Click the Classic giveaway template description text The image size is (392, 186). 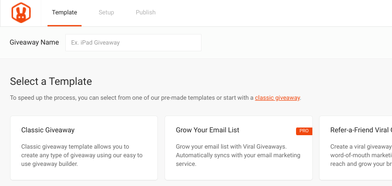[x=82, y=155]
